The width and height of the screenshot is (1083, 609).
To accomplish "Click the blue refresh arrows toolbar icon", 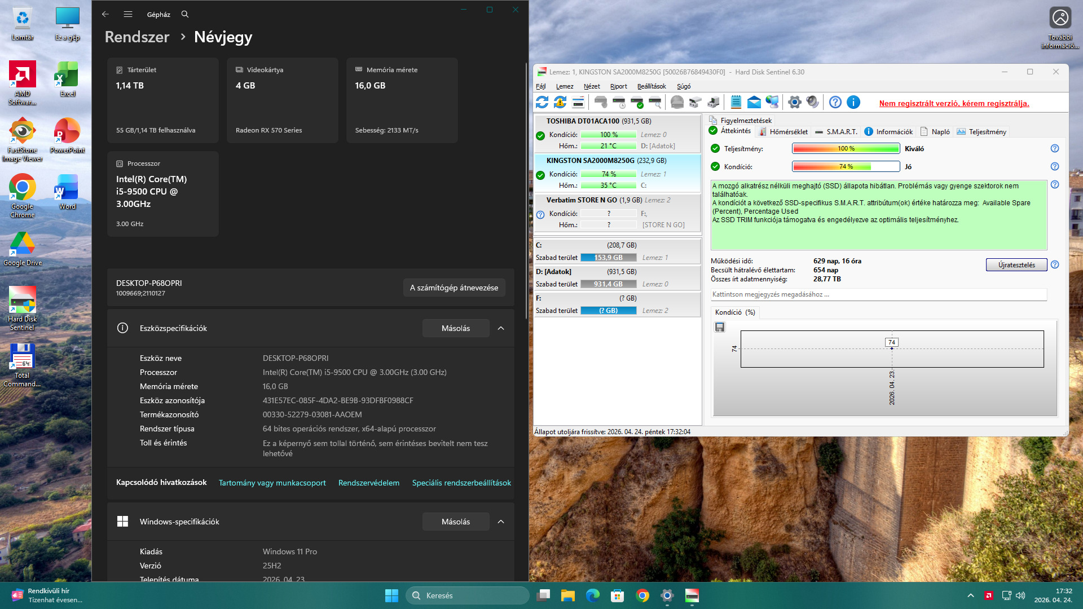I will [x=541, y=102].
